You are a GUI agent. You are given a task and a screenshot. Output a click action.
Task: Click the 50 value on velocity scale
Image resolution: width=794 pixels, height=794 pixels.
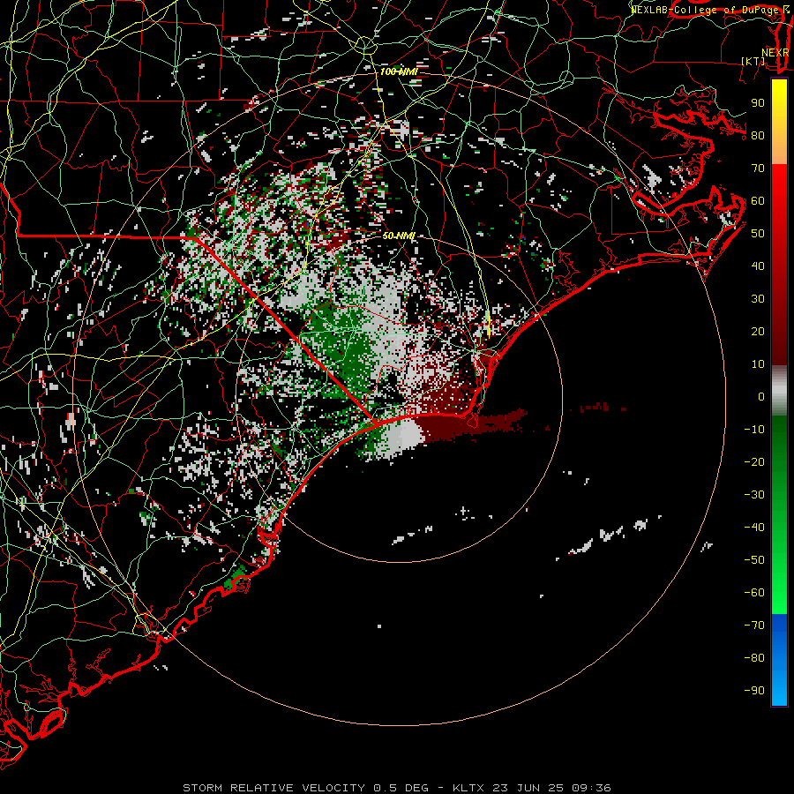click(x=758, y=234)
